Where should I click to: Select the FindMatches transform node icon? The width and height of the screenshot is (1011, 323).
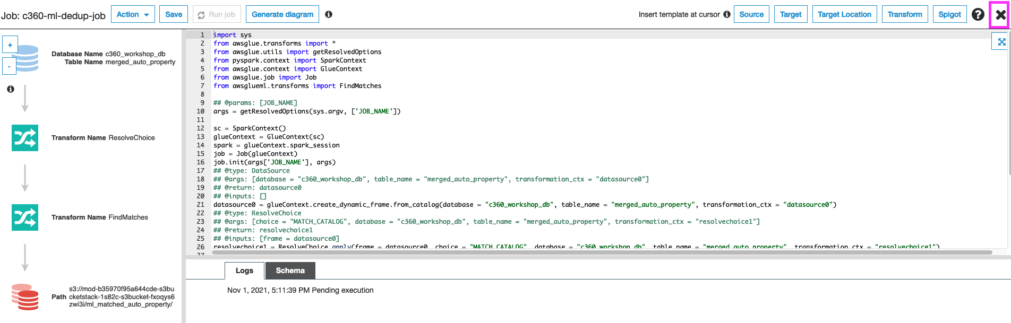pyautogui.click(x=25, y=217)
